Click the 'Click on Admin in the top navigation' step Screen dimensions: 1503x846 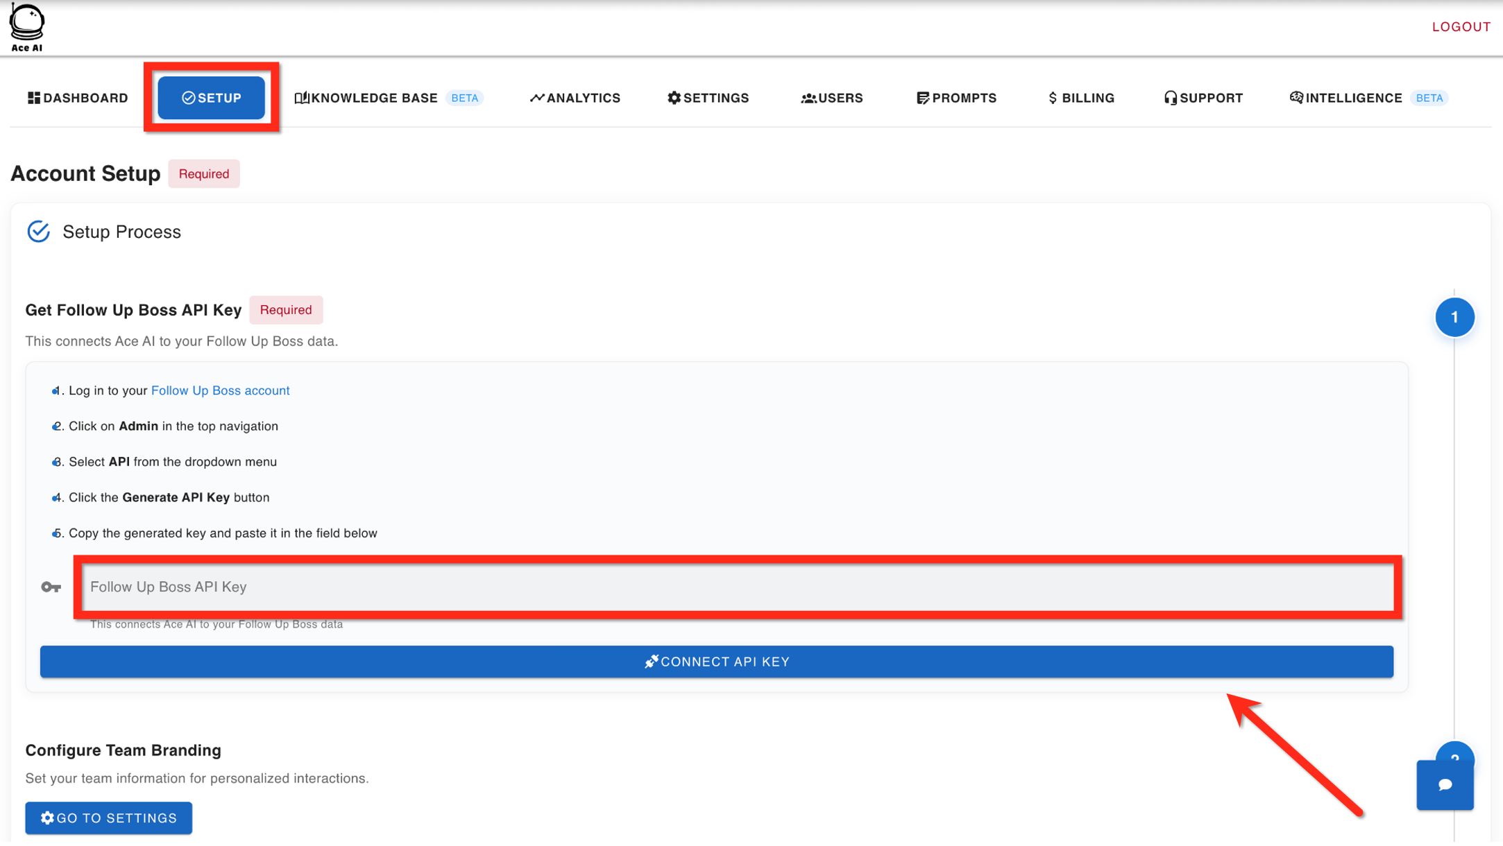tap(173, 426)
